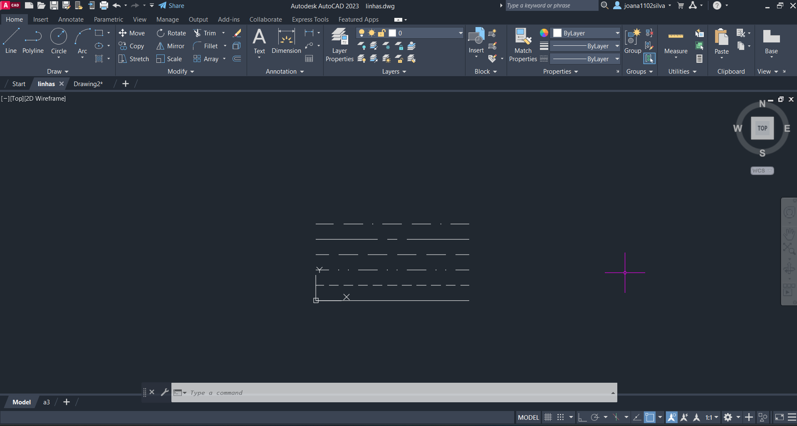Use the Mirror tool

170,46
